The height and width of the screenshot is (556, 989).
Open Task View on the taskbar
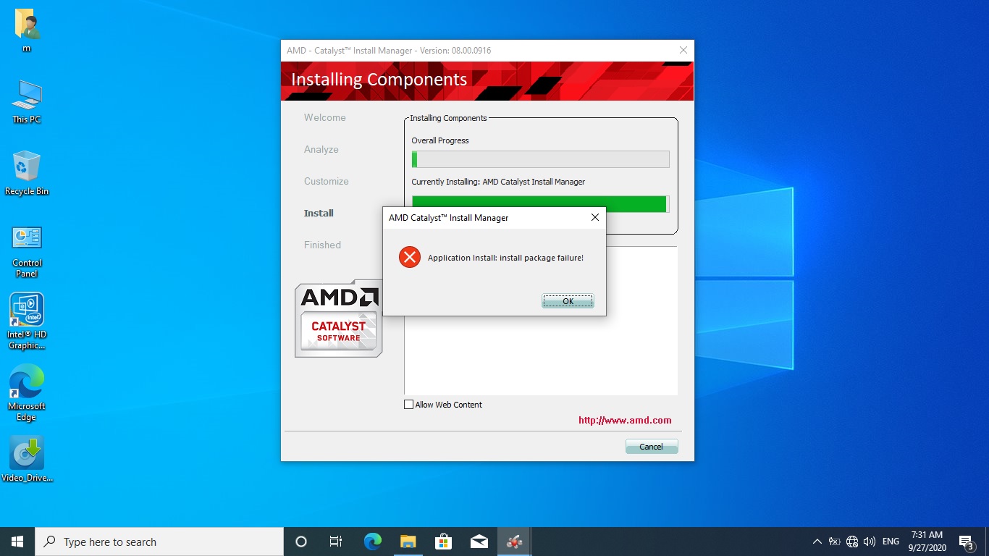click(x=336, y=542)
